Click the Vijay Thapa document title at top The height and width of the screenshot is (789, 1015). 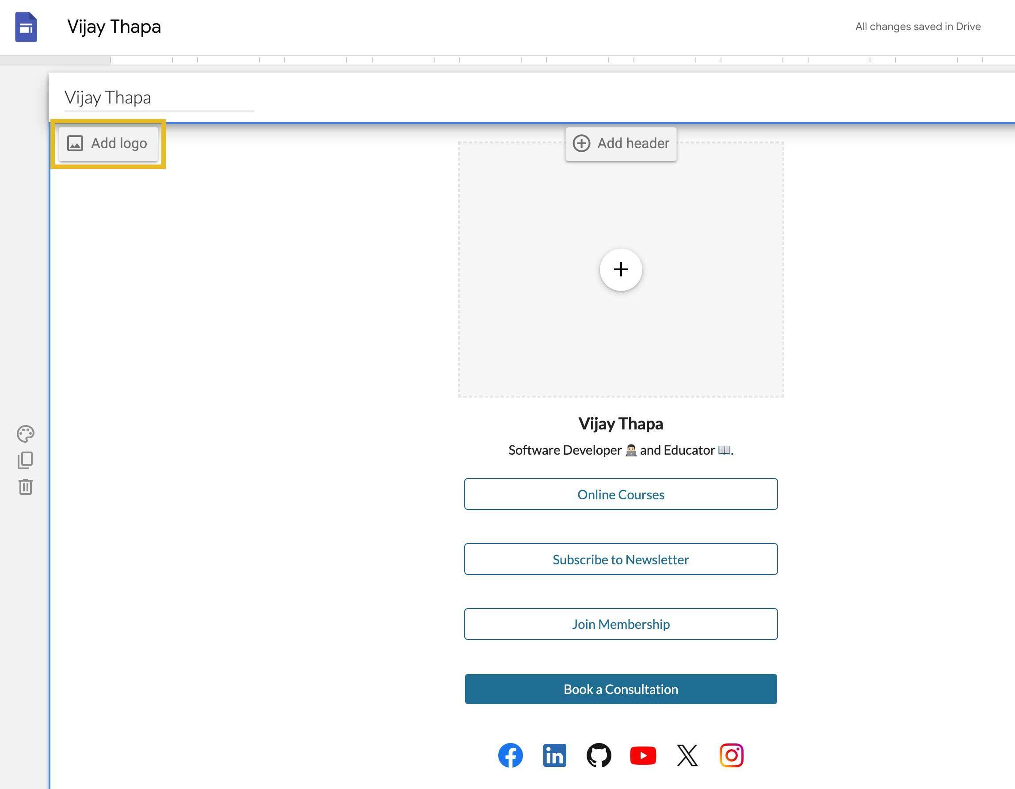click(x=114, y=27)
